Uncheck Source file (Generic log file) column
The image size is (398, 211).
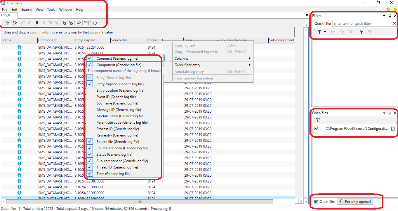pos(90,142)
